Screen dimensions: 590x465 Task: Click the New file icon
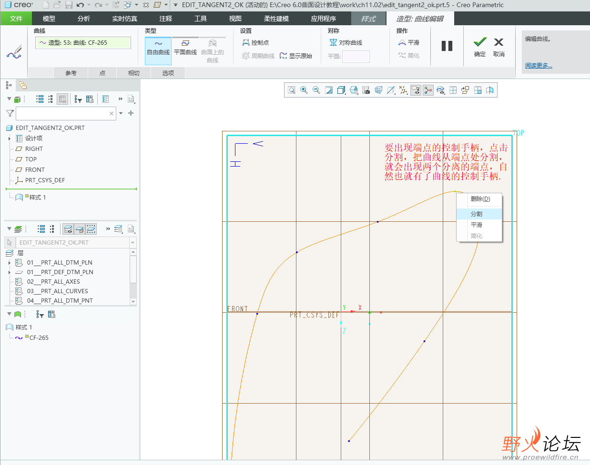pyautogui.click(x=46, y=5)
